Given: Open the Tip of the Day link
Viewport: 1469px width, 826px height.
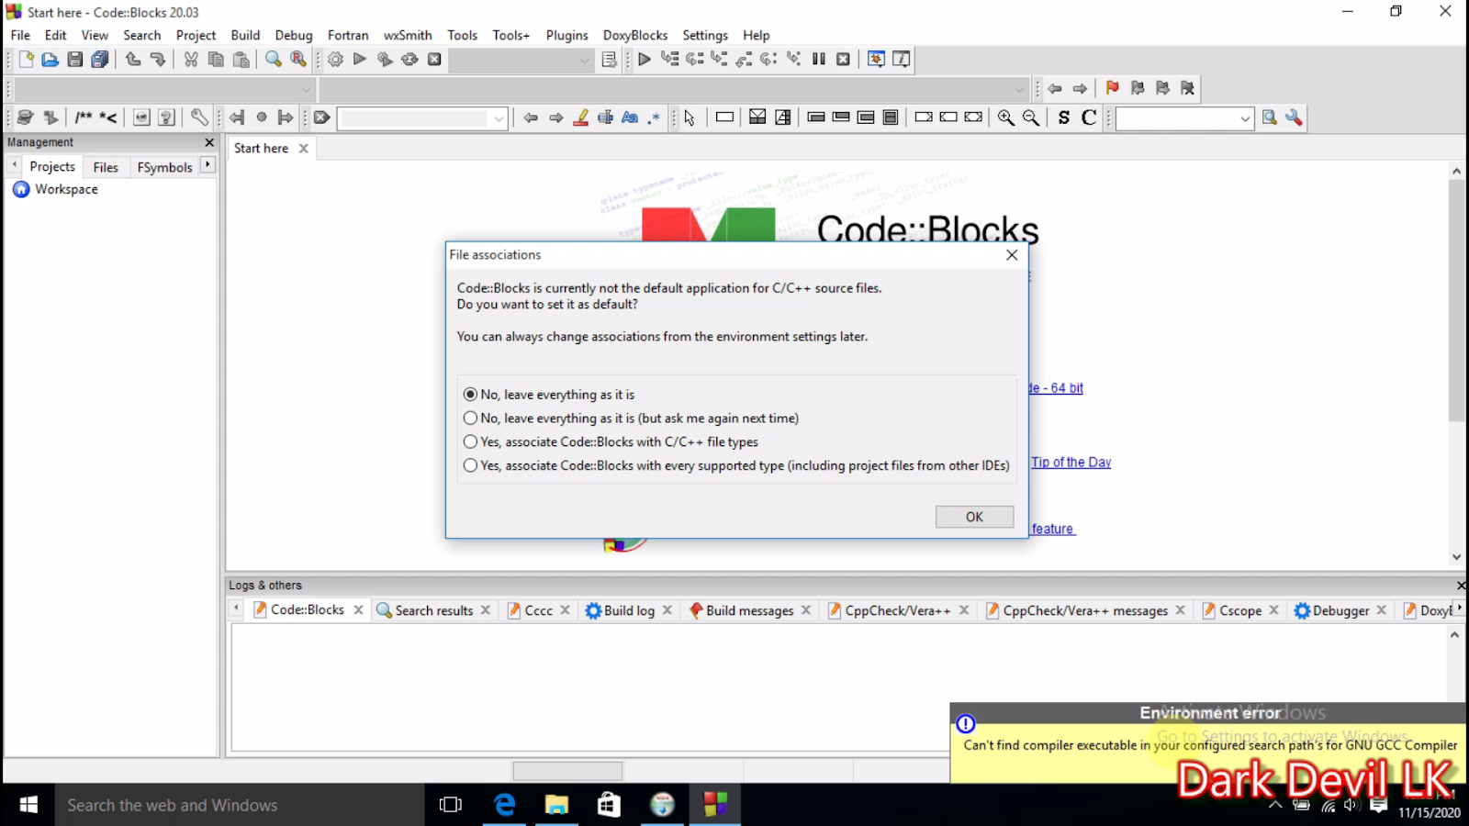Looking at the screenshot, I should pyautogui.click(x=1071, y=463).
